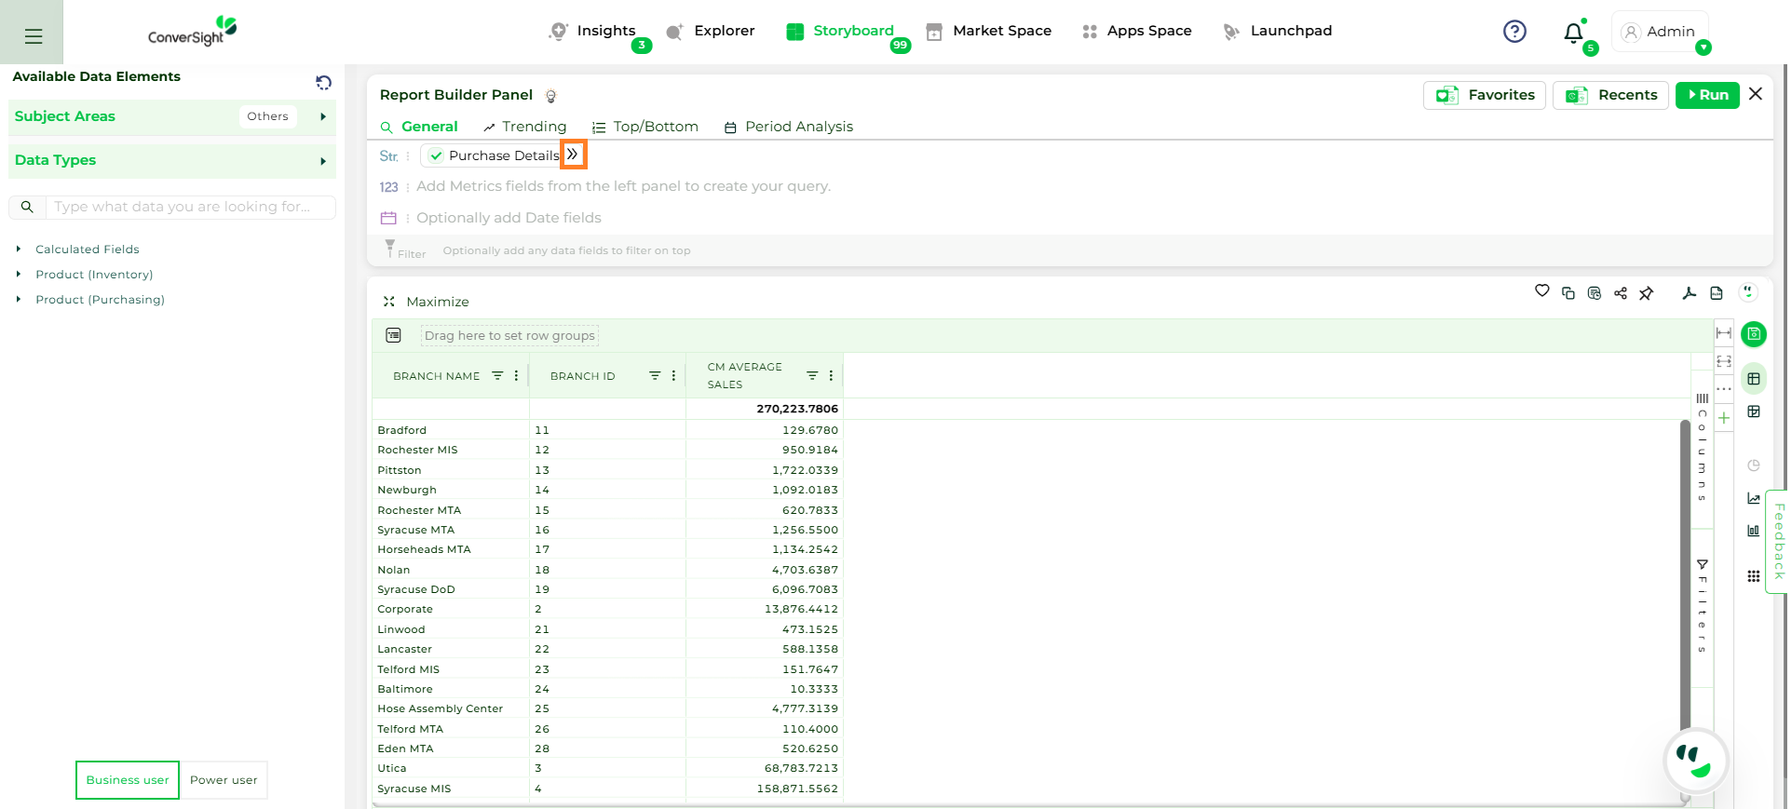
Task: Uncheck the Purchase Details checkbox
Action: point(436,155)
